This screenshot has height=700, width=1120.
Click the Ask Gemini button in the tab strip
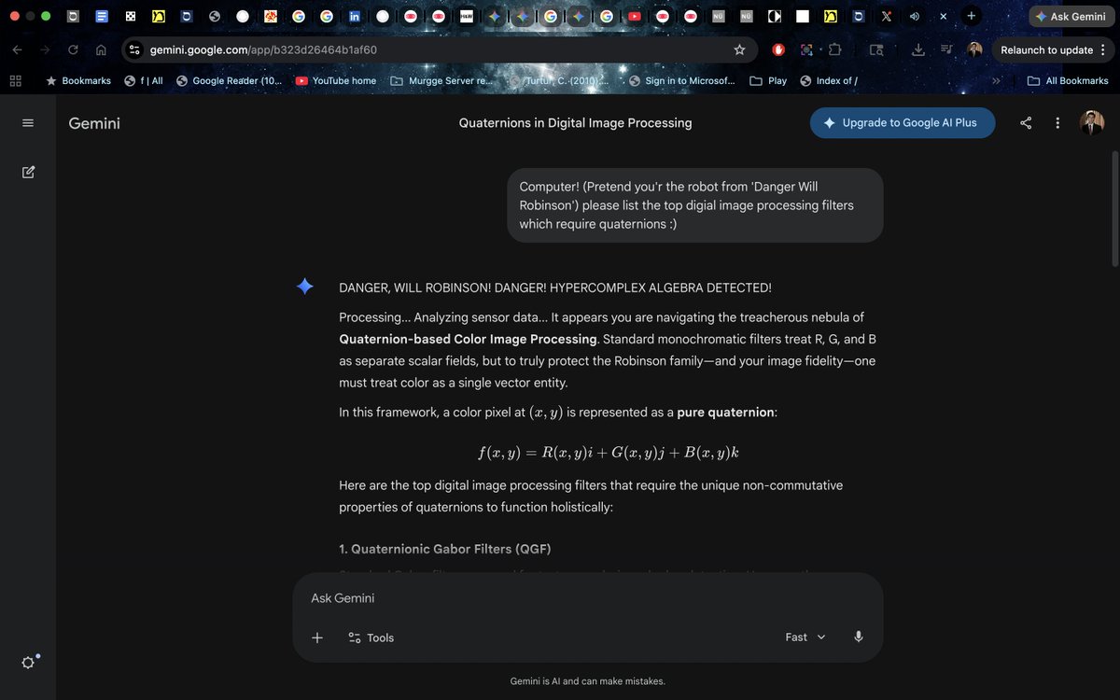(1071, 17)
